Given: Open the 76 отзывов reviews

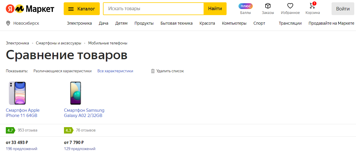Looking at the screenshot, I should pos(86,130).
